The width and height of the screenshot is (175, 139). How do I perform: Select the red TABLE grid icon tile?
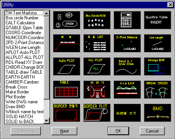(67, 90)
